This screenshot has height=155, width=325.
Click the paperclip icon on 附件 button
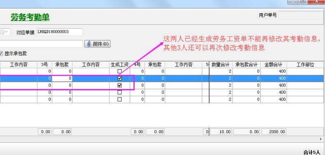pyautogui.click(x=89, y=44)
